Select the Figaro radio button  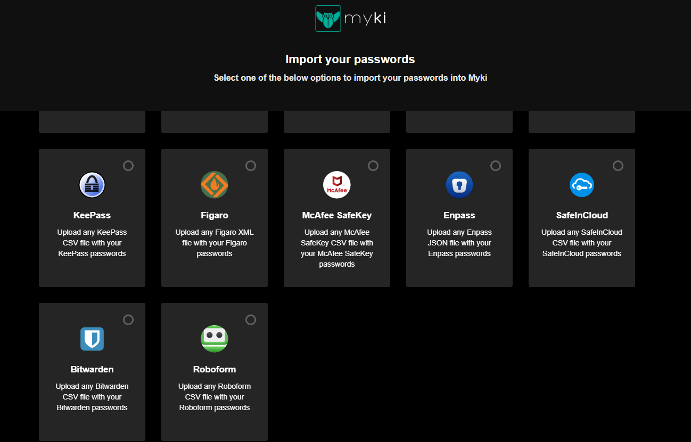coord(251,166)
